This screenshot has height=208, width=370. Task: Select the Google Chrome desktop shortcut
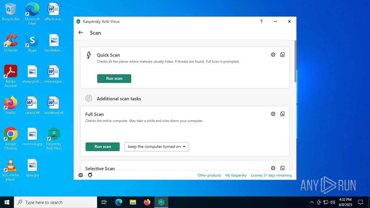click(11, 139)
